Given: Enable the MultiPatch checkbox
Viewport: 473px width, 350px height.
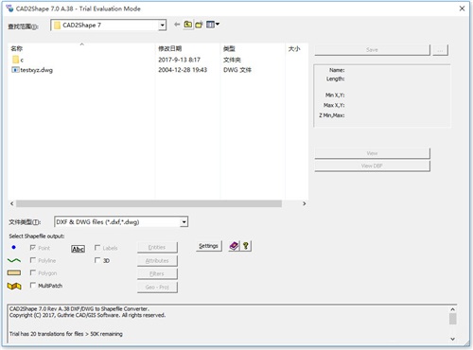Looking at the screenshot, I should click(32, 286).
